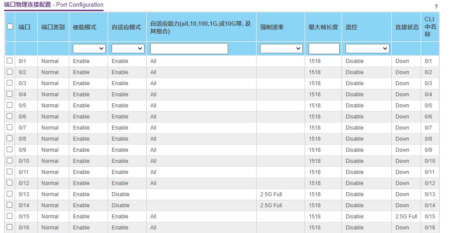The height and width of the screenshot is (233, 458).
Task: Click Down status in row 0/8
Action: tap(402, 139)
